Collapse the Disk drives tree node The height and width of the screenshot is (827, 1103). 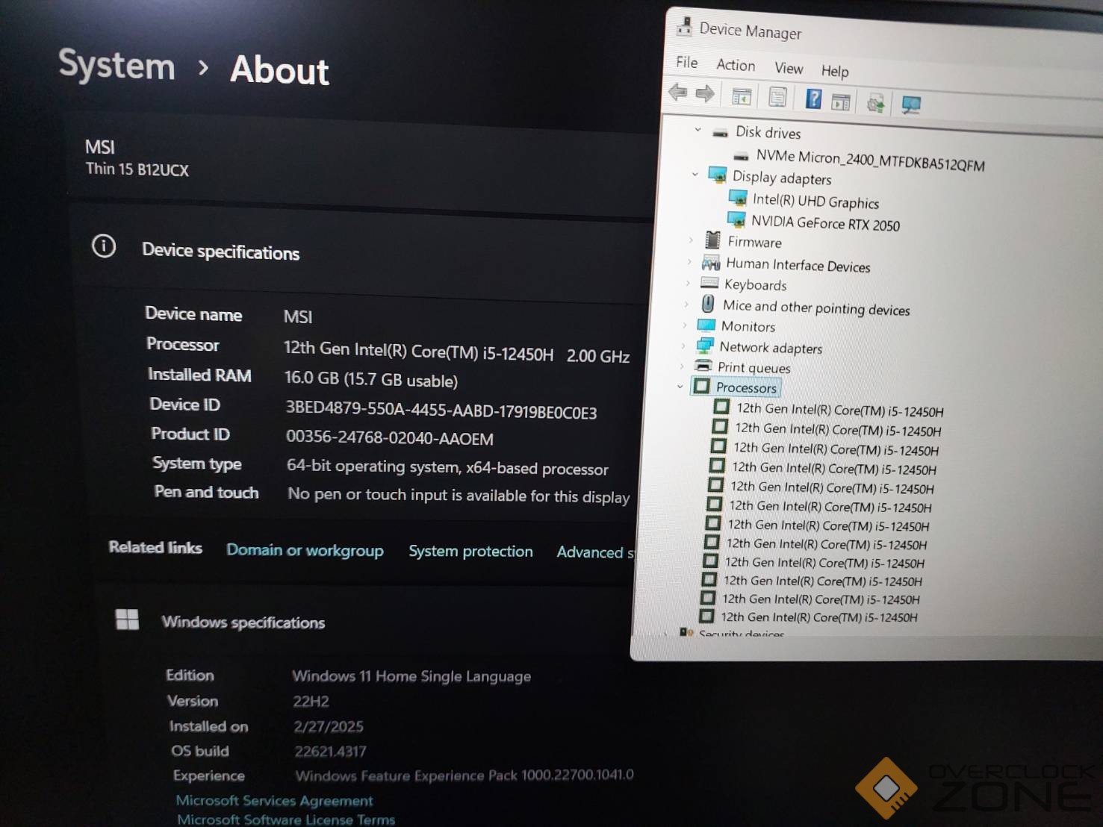coord(697,130)
